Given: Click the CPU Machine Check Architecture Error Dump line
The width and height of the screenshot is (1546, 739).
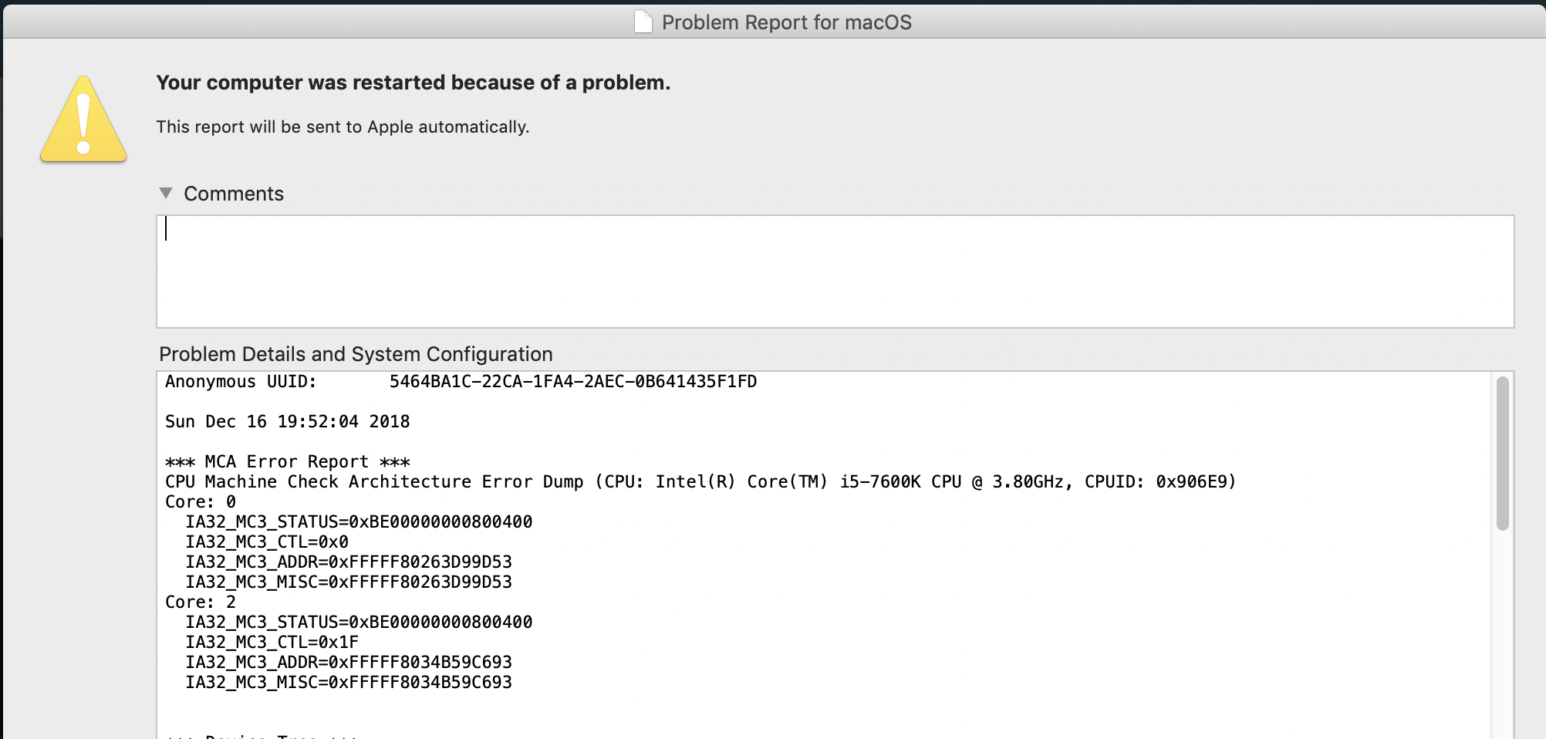Looking at the screenshot, I should tap(700, 482).
